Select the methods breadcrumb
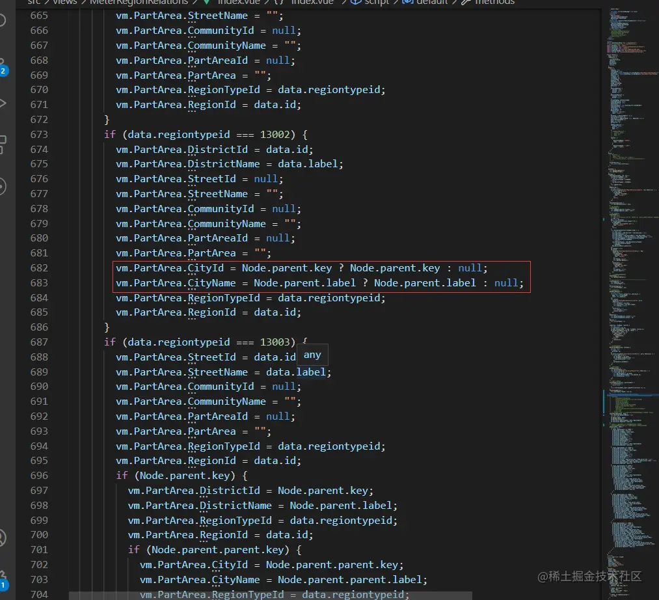This screenshot has height=600, width=659. (x=494, y=3)
